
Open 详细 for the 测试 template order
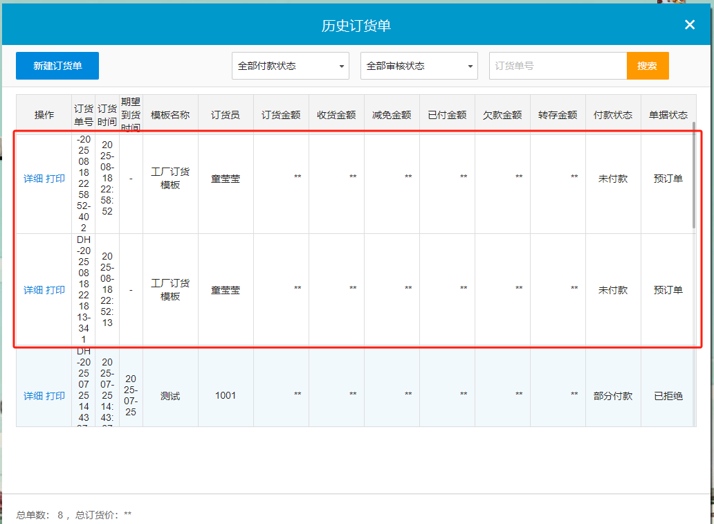pos(33,396)
